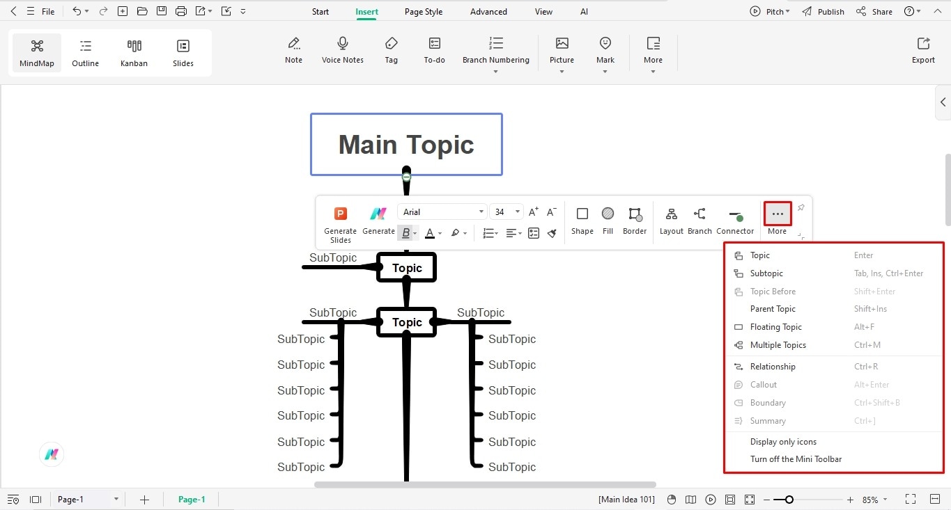Insert a Tag on the topic

[x=392, y=50]
